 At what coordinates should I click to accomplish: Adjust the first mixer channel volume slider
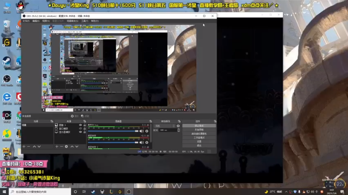click(113, 131)
